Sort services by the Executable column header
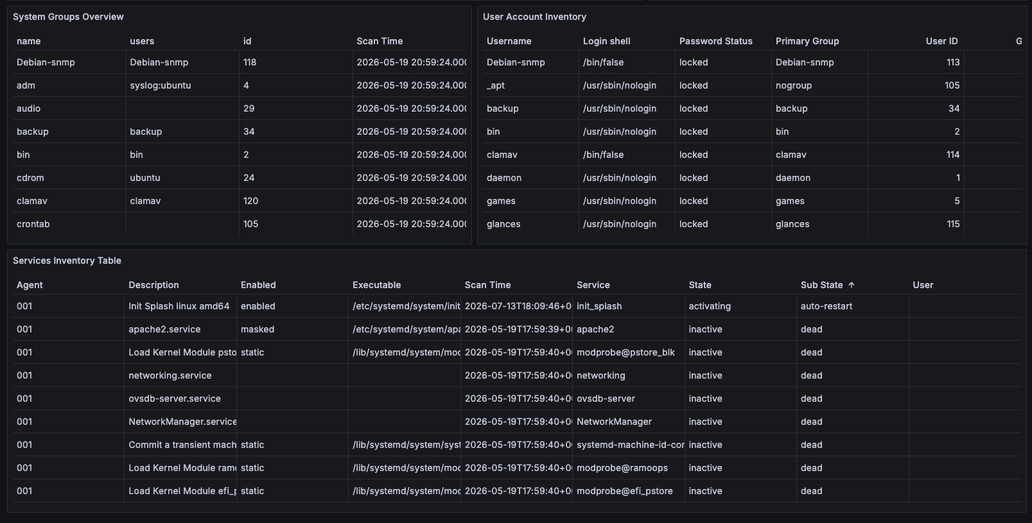The width and height of the screenshot is (1032, 523). click(376, 285)
